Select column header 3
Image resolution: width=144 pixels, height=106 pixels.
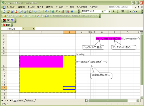[69, 32]
